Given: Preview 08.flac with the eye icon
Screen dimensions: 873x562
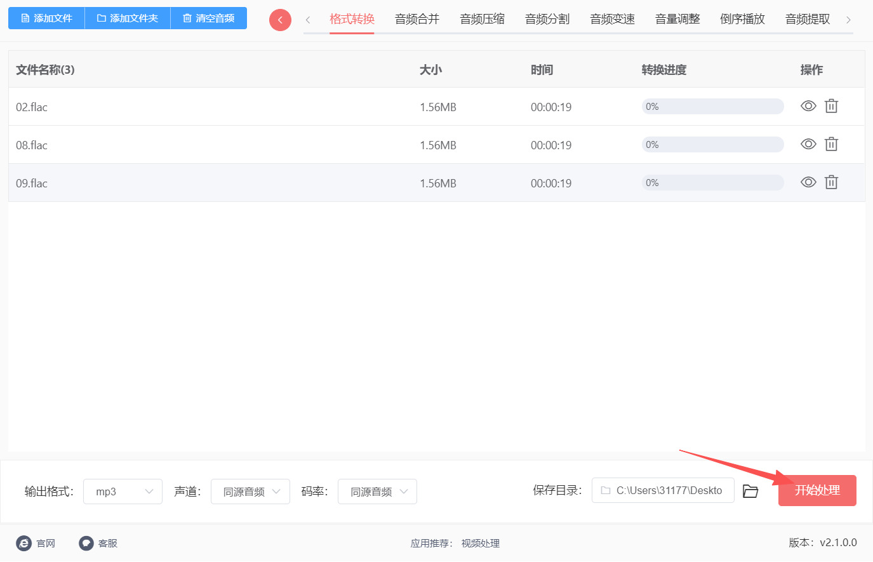Looking at the screenshot, I should click(x=808, y=144).
